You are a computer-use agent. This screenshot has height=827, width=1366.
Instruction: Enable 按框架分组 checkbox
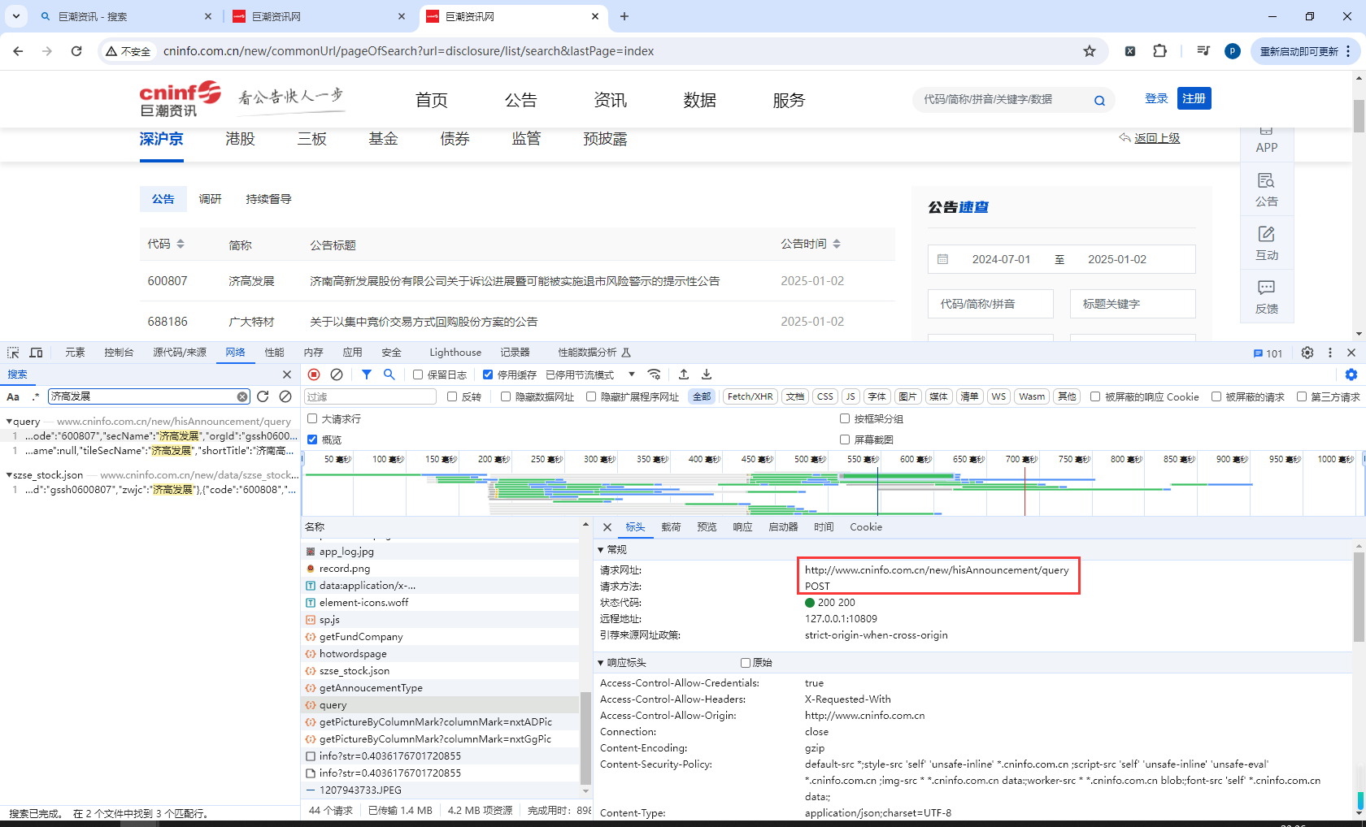(845, 418)
